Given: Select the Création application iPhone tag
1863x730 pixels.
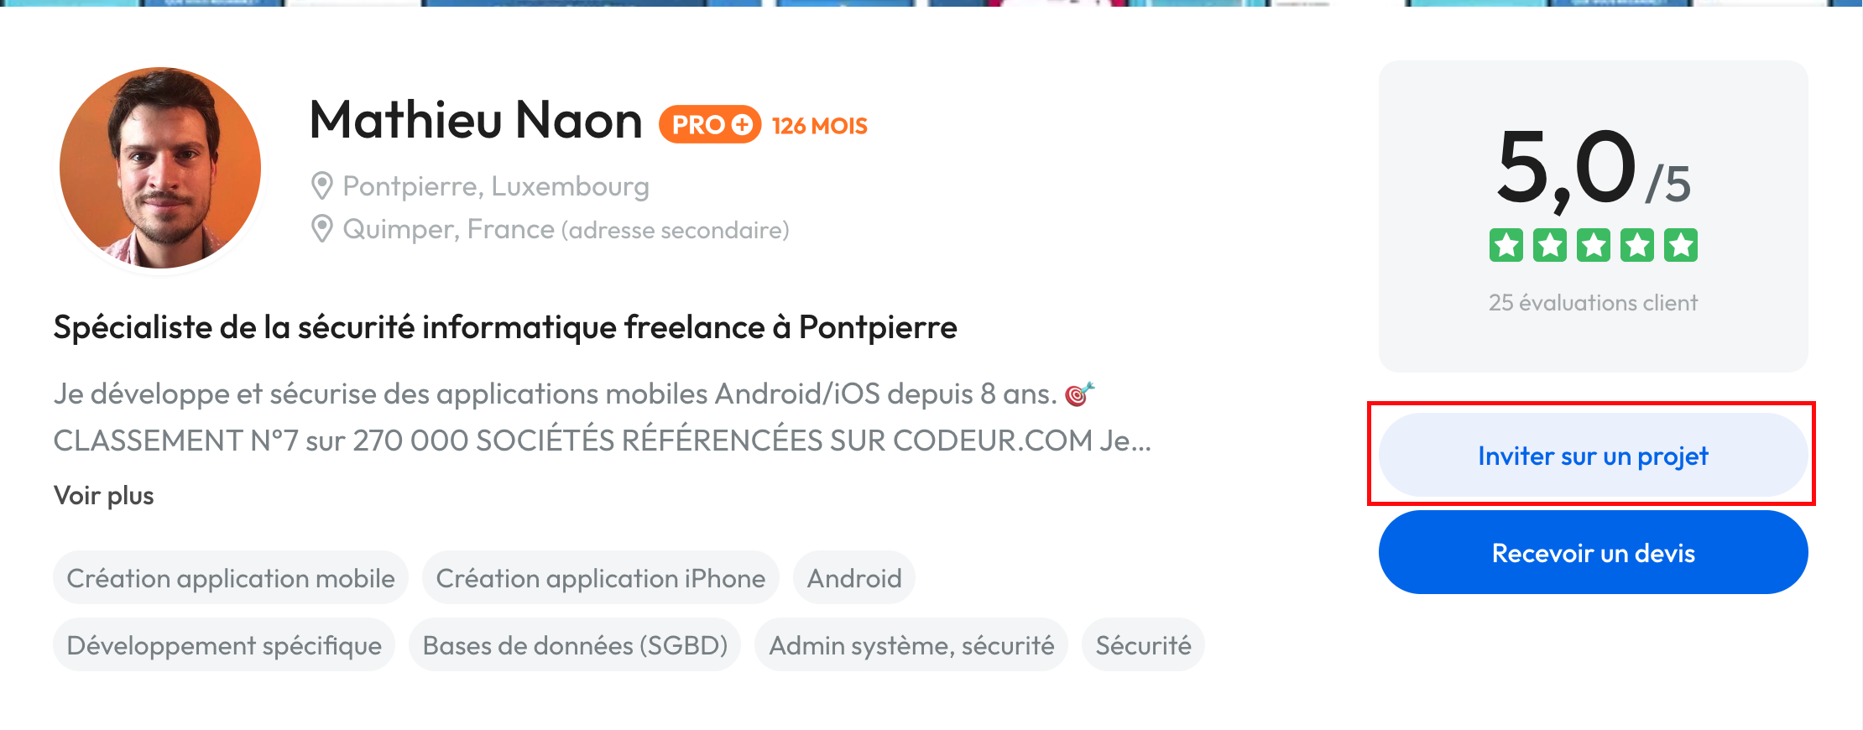Looking at the screenshot, I should pyautogui.click(x=600, y=578).
